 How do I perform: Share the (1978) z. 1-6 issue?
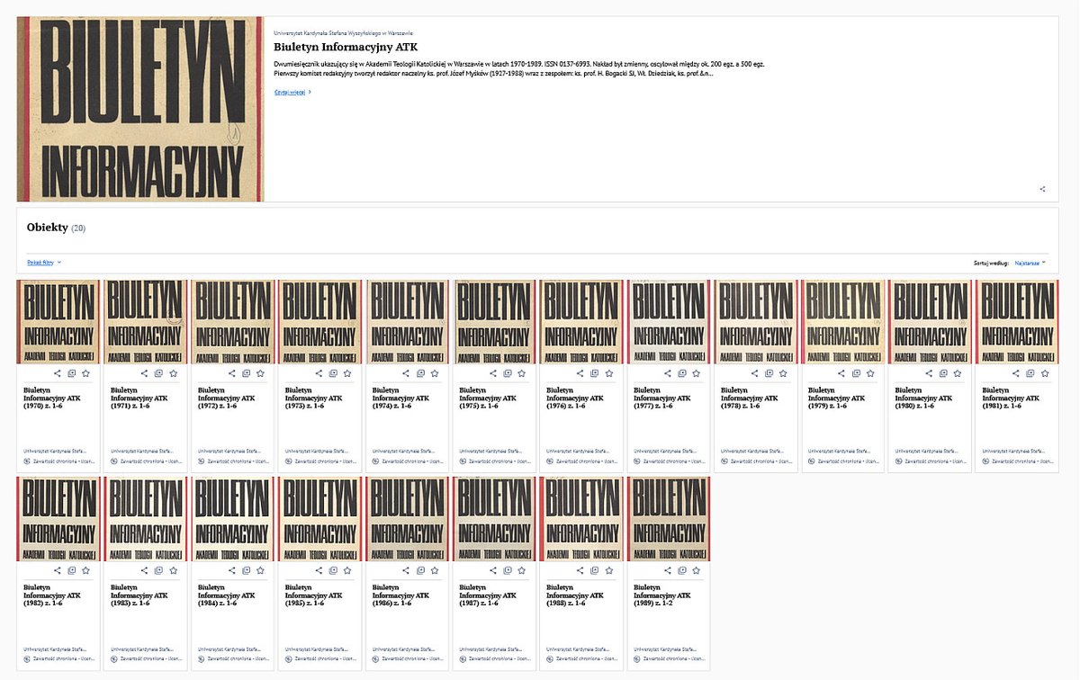(756, 372)
